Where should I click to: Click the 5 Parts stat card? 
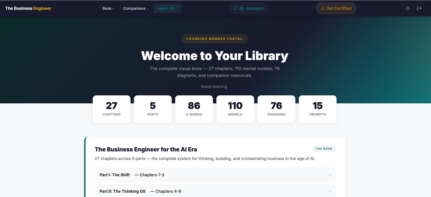153,109
